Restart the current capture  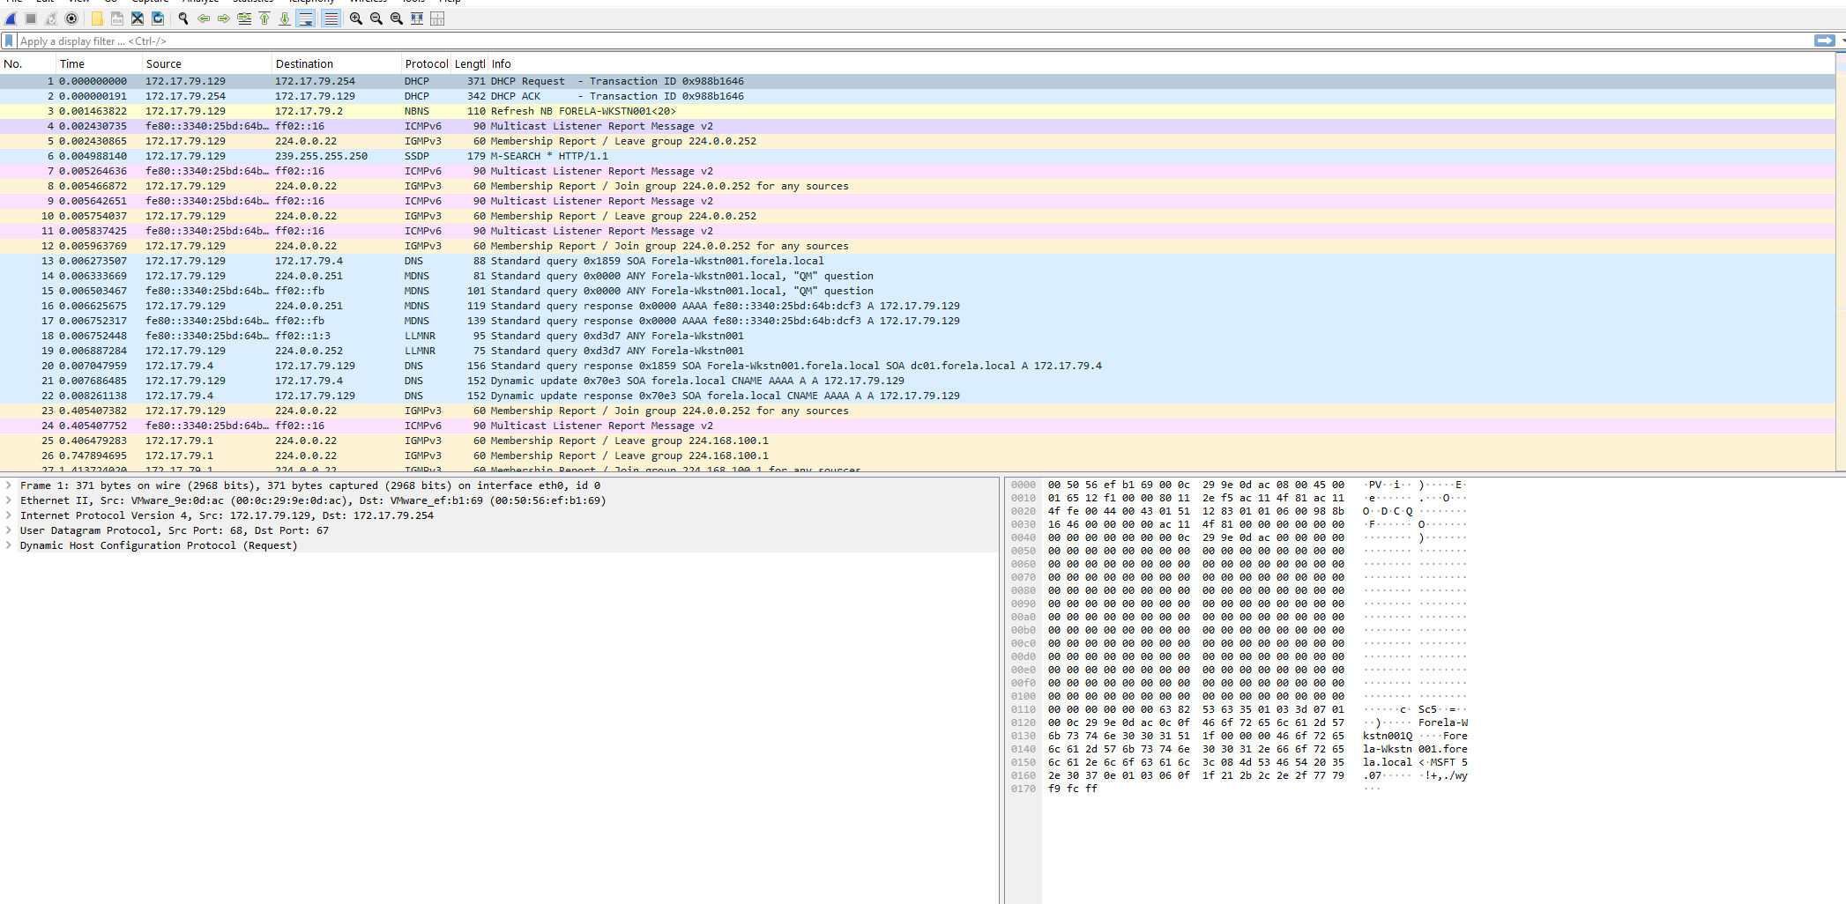point(51,19)
